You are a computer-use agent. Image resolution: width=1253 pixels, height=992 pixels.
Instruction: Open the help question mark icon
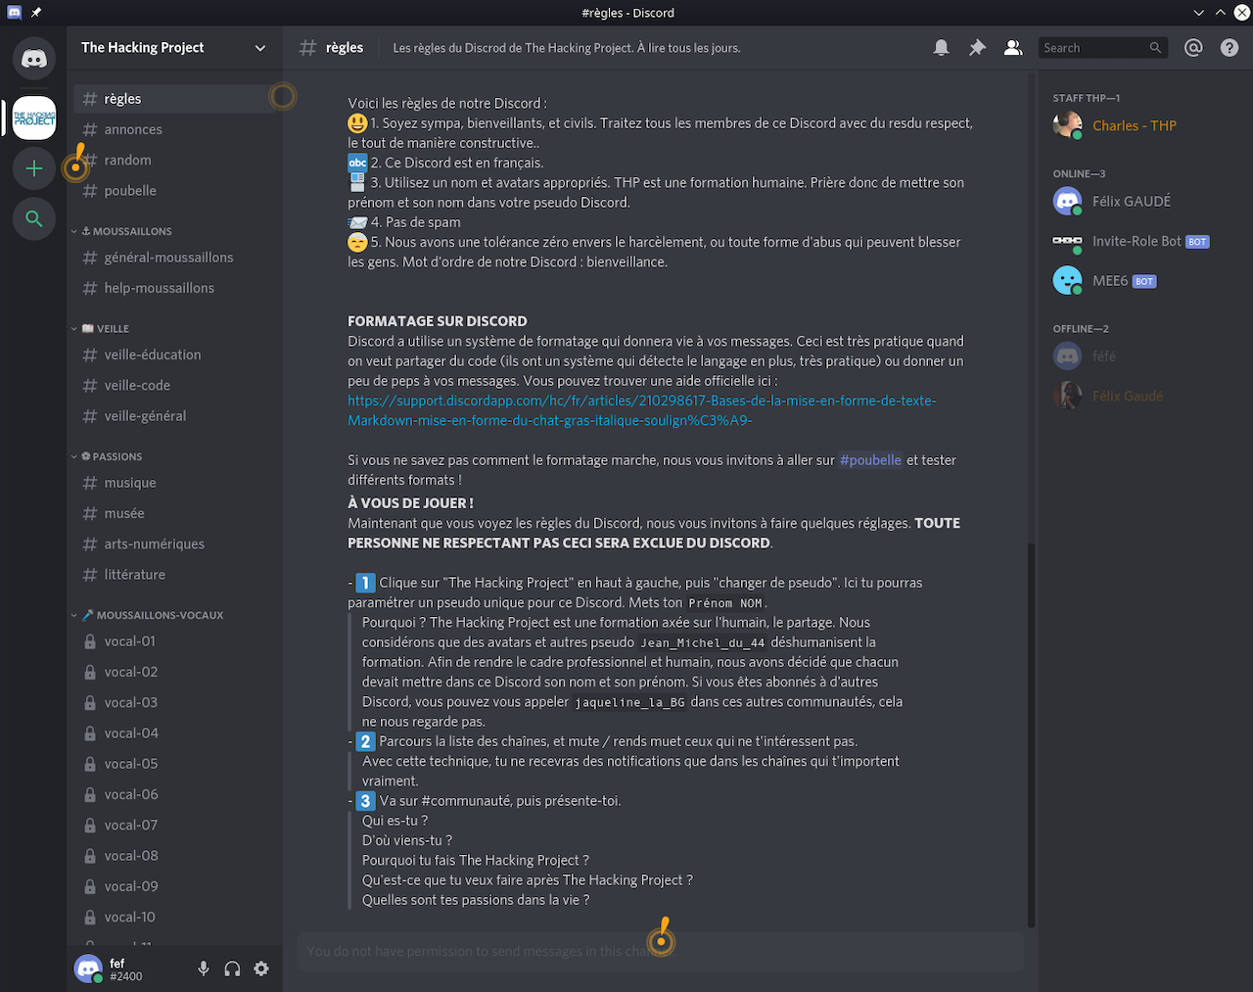pos(1230,48)
